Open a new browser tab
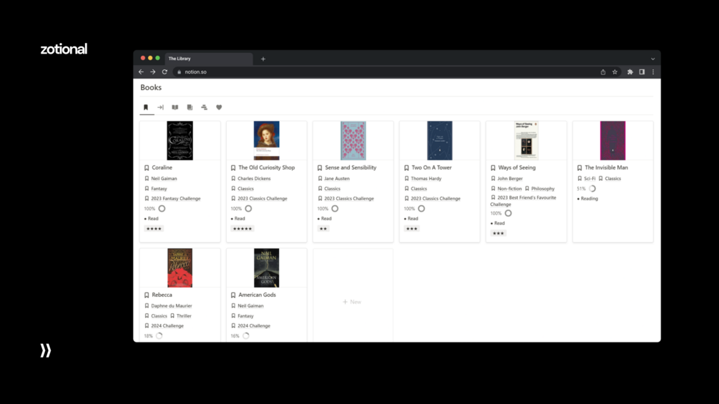The width and height of the screenshot is (719, 404). pyautogui.click(x=263, y=59)
